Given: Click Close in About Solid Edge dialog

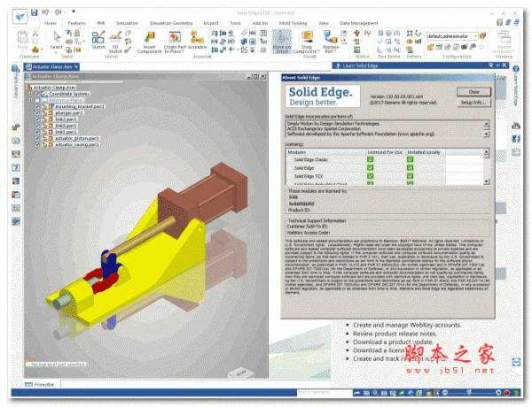Looking at the screenshot, I should (473, 92).
